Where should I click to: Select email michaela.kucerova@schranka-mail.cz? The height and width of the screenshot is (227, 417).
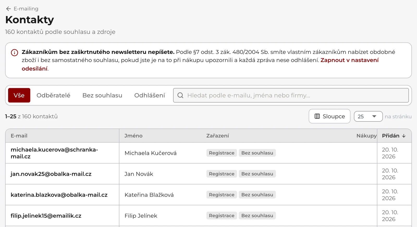click(x=54, y=153)
